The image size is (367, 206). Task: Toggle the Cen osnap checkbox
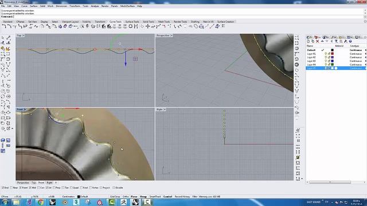tap(38, 188)
